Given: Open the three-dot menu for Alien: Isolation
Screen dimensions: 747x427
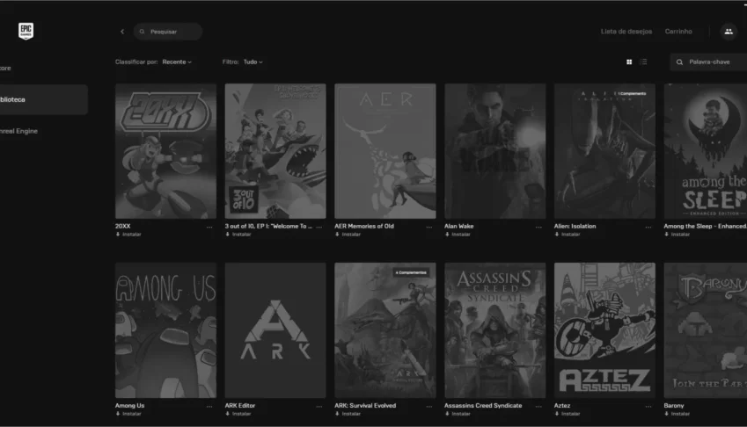Looking at the screenshot, I should pos(648,228).
